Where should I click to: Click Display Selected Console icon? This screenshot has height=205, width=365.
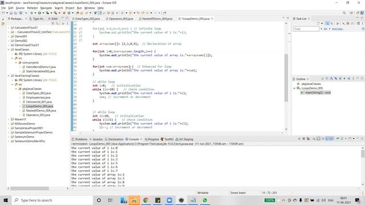coord(342,139)
